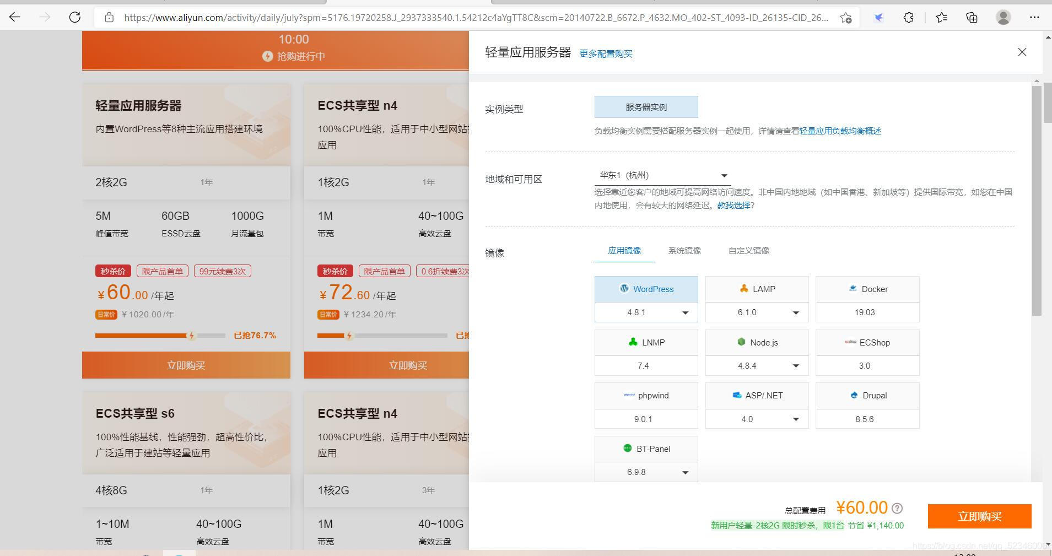
Task: Click the browser page scrollbar thumb
Action: [1048, 102]
